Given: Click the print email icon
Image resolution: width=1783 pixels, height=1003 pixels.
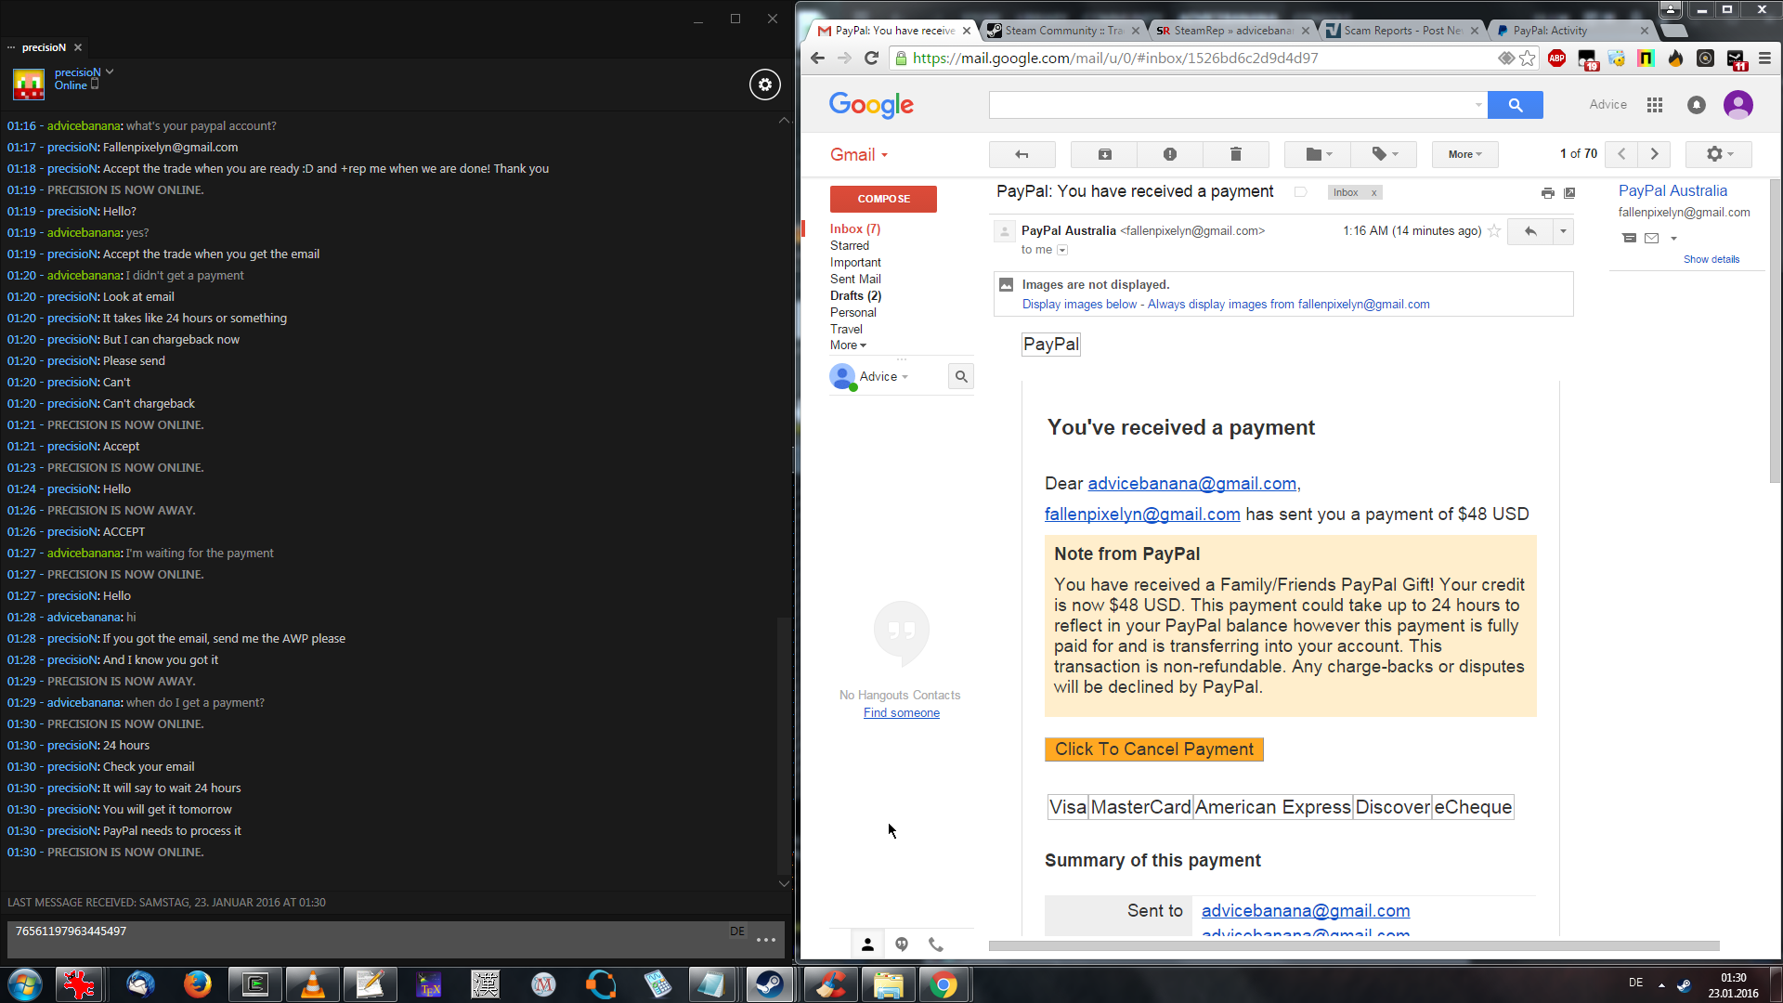Looking at the screenshot, I should pos(1547,193).
